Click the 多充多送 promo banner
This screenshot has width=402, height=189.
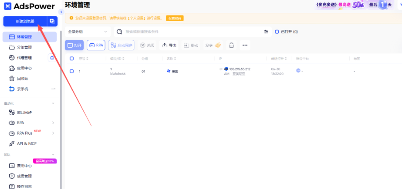pyautogui.click(x=355, y=5)
